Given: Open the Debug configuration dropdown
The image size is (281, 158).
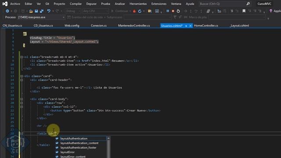Looking at the screenshot, I should pyautogui.click(x=73, y=11).
